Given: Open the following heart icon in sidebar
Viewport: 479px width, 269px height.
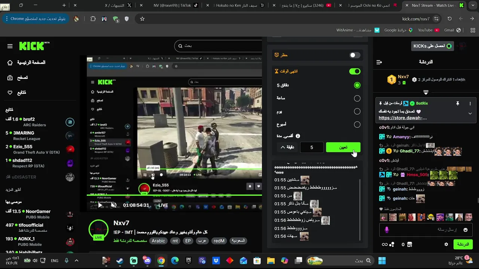Looking at the screenshot, I should (10, 93).
